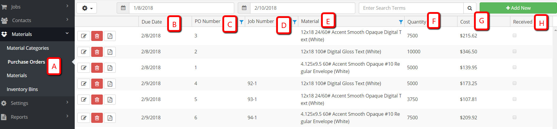
Task: Delete purchase order number 2
Action: [x=97, y=52]
